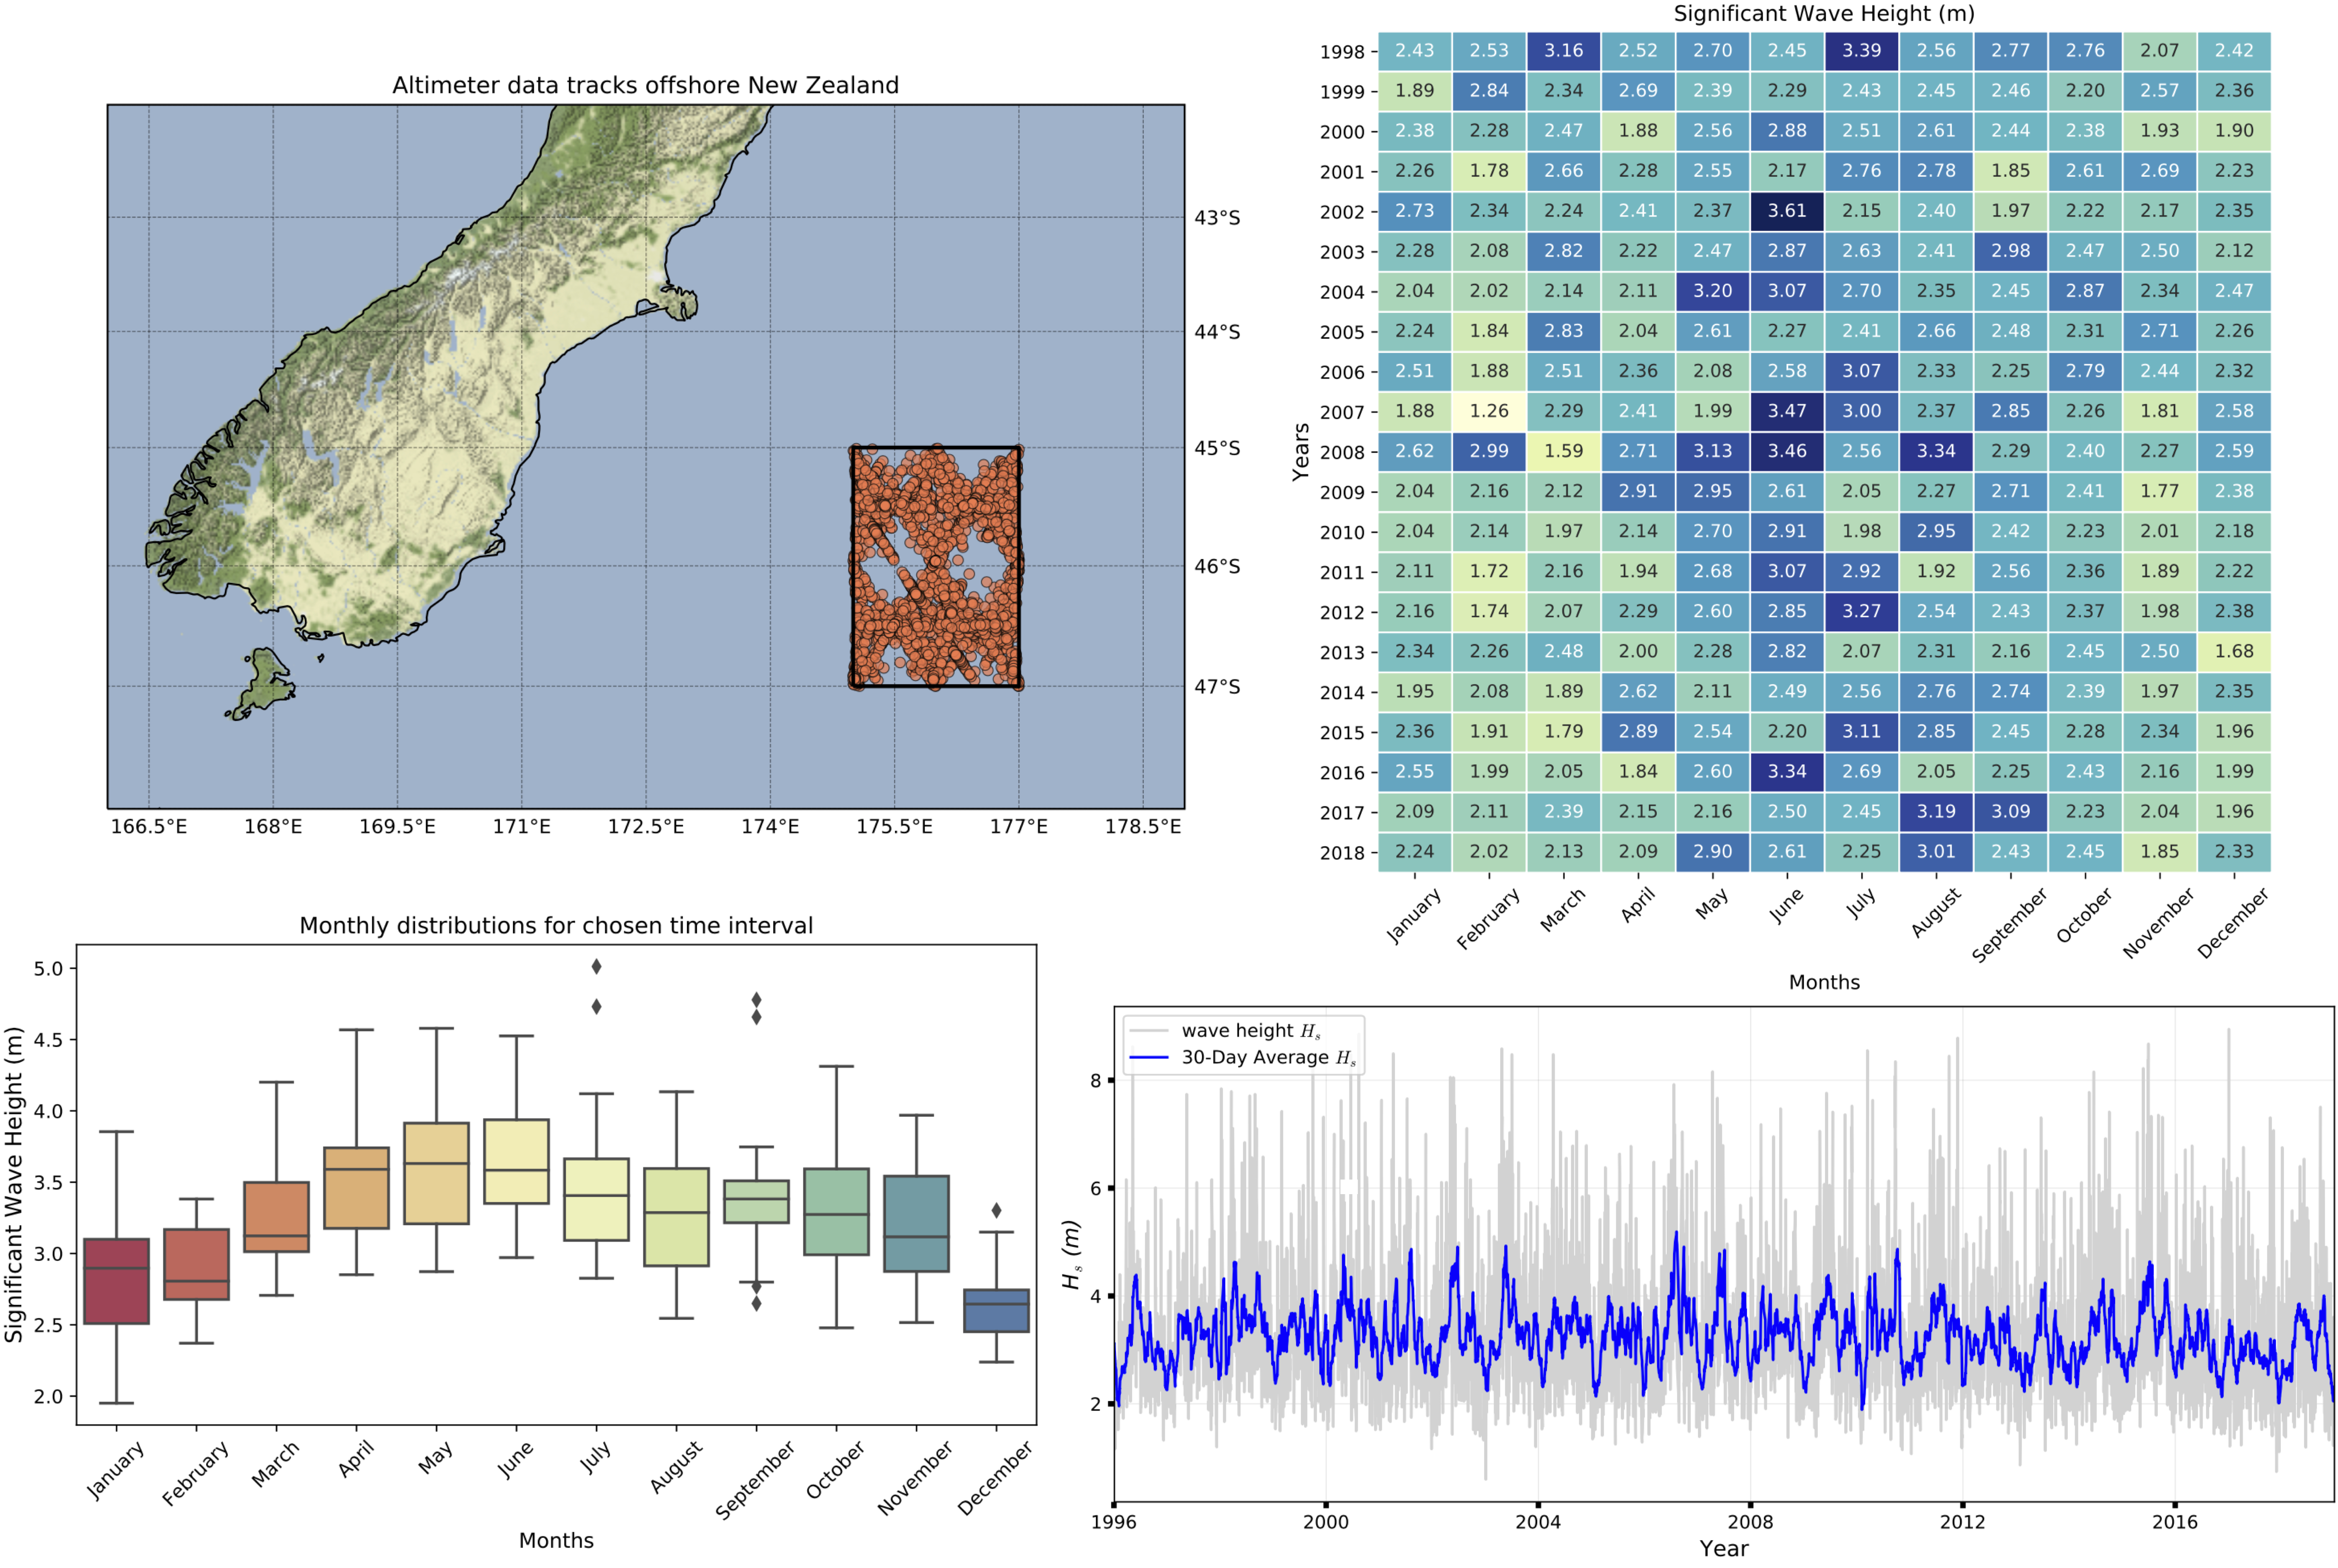Click the September box in the boxplot
This screenshot has height=1568, width=2338.
coord(757,1202)
